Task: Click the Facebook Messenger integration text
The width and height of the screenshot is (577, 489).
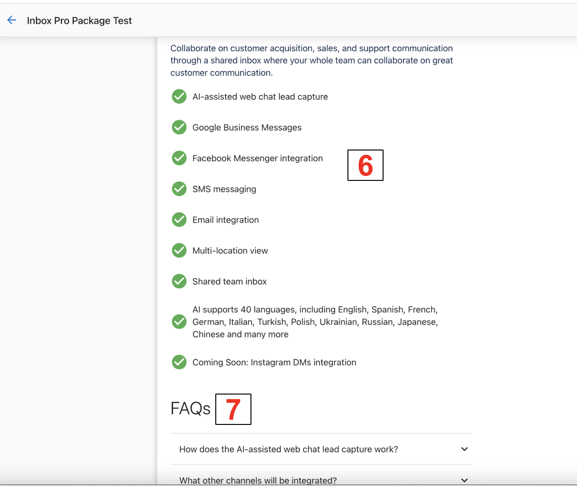Action: click(258, 158)
